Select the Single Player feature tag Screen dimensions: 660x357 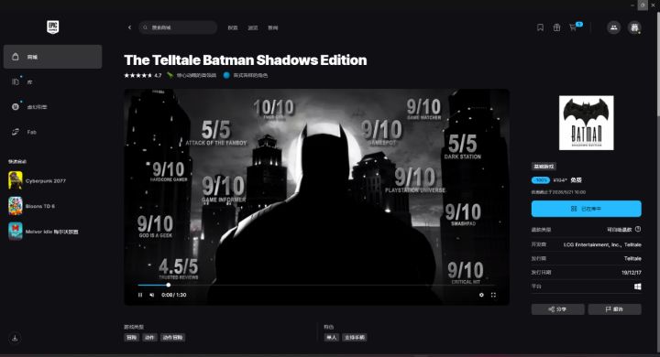click(331, 337)
